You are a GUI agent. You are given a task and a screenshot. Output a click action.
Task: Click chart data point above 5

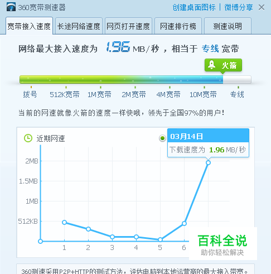click(x=160, y=239)
